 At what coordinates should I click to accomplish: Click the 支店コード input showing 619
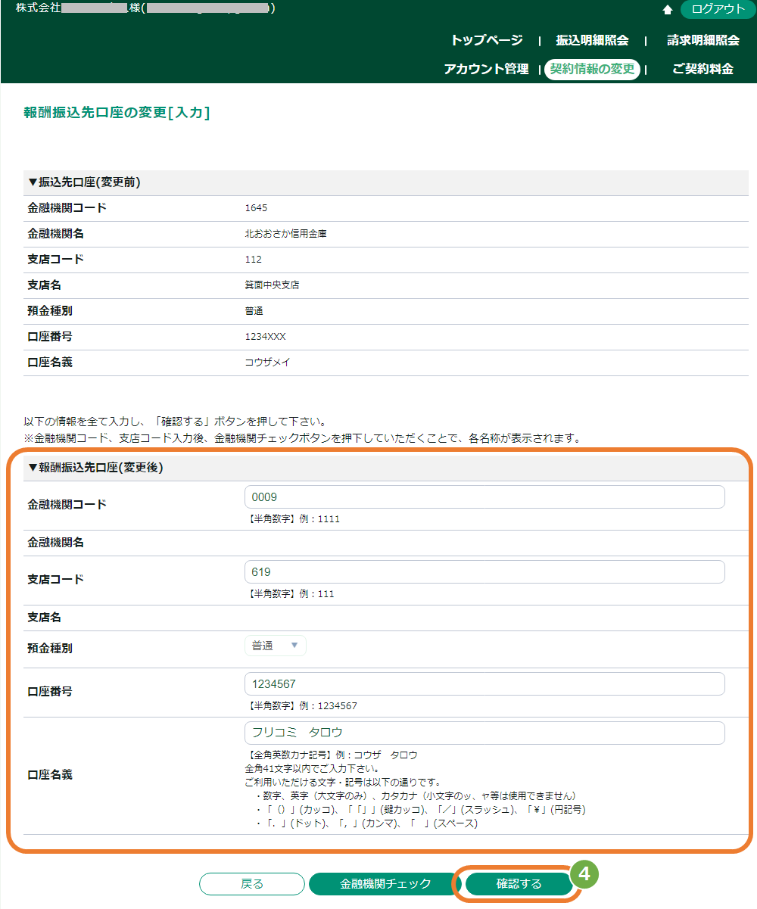point(484,571)
